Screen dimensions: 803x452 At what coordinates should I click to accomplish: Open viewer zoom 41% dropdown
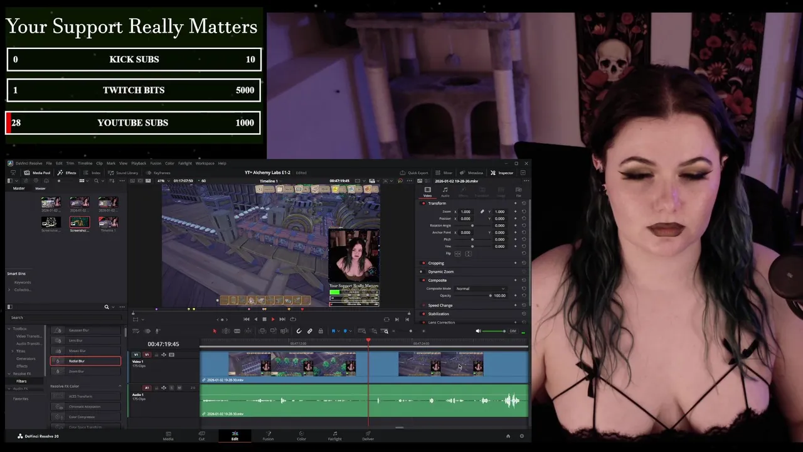point(165,181)
